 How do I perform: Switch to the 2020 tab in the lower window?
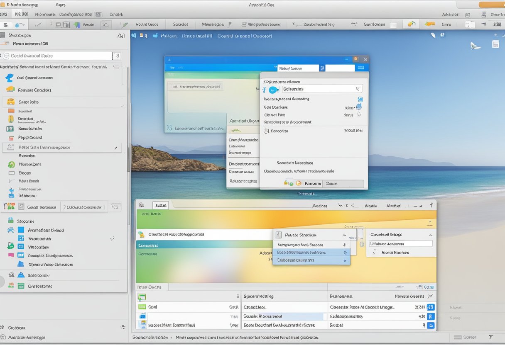[161, 205]
